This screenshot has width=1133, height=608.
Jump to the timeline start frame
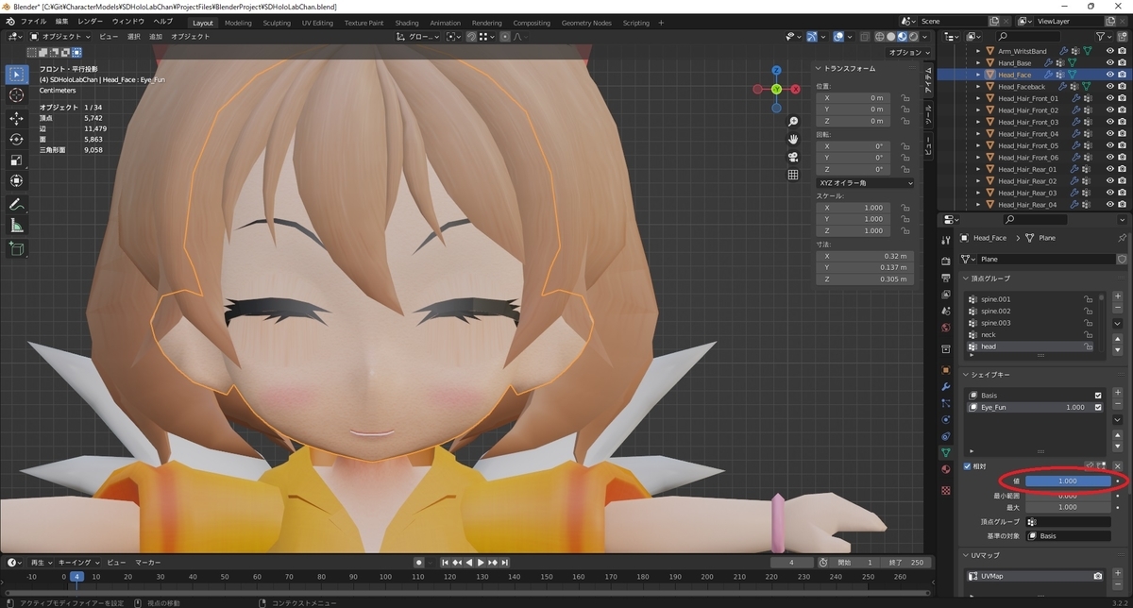pyautogui.click(x=446, y=562)
